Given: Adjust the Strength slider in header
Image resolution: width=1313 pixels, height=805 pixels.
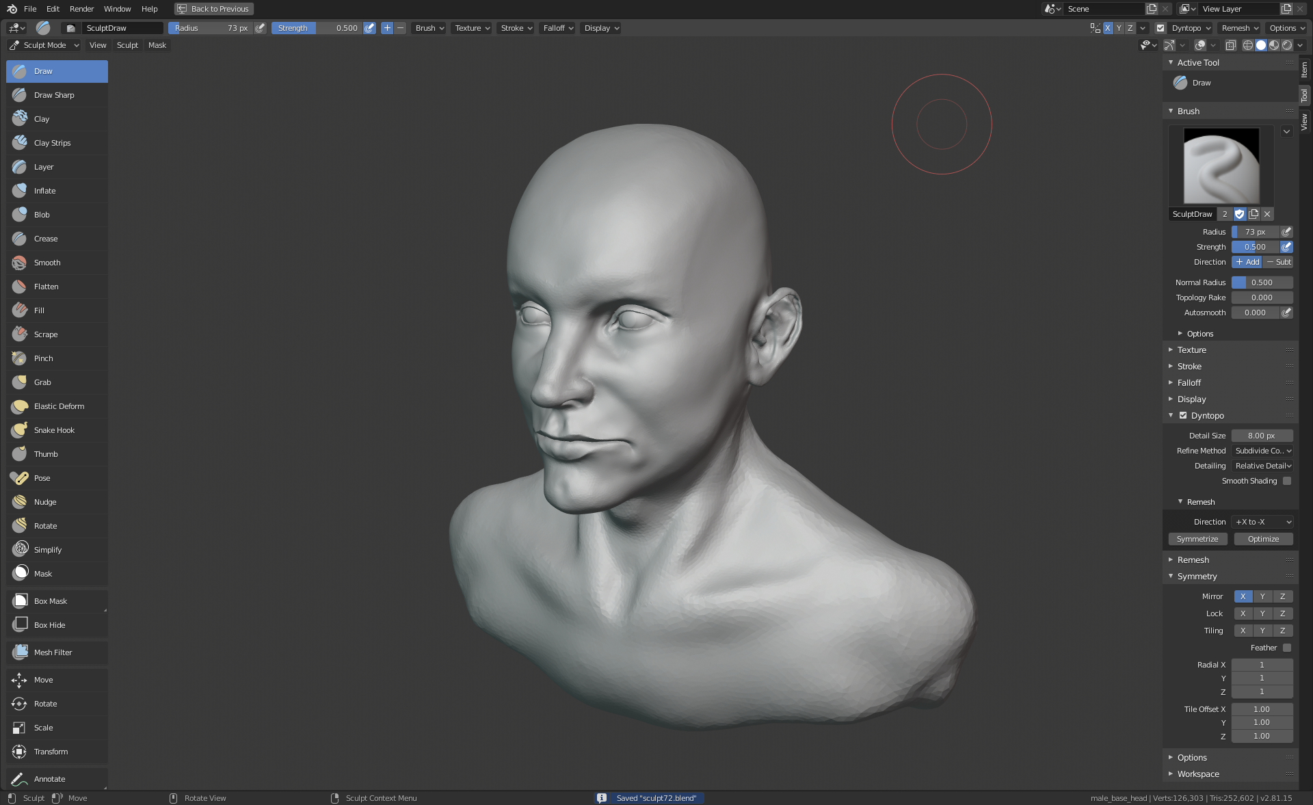Looking at the screenshot, I should (x=317, y=28).
